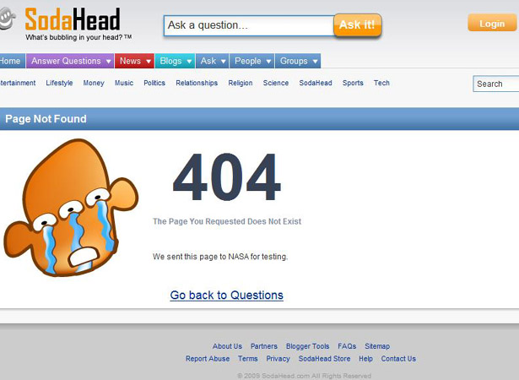Open the News menu
Viewport: 519px width, 380px height.
coord(134,61)
